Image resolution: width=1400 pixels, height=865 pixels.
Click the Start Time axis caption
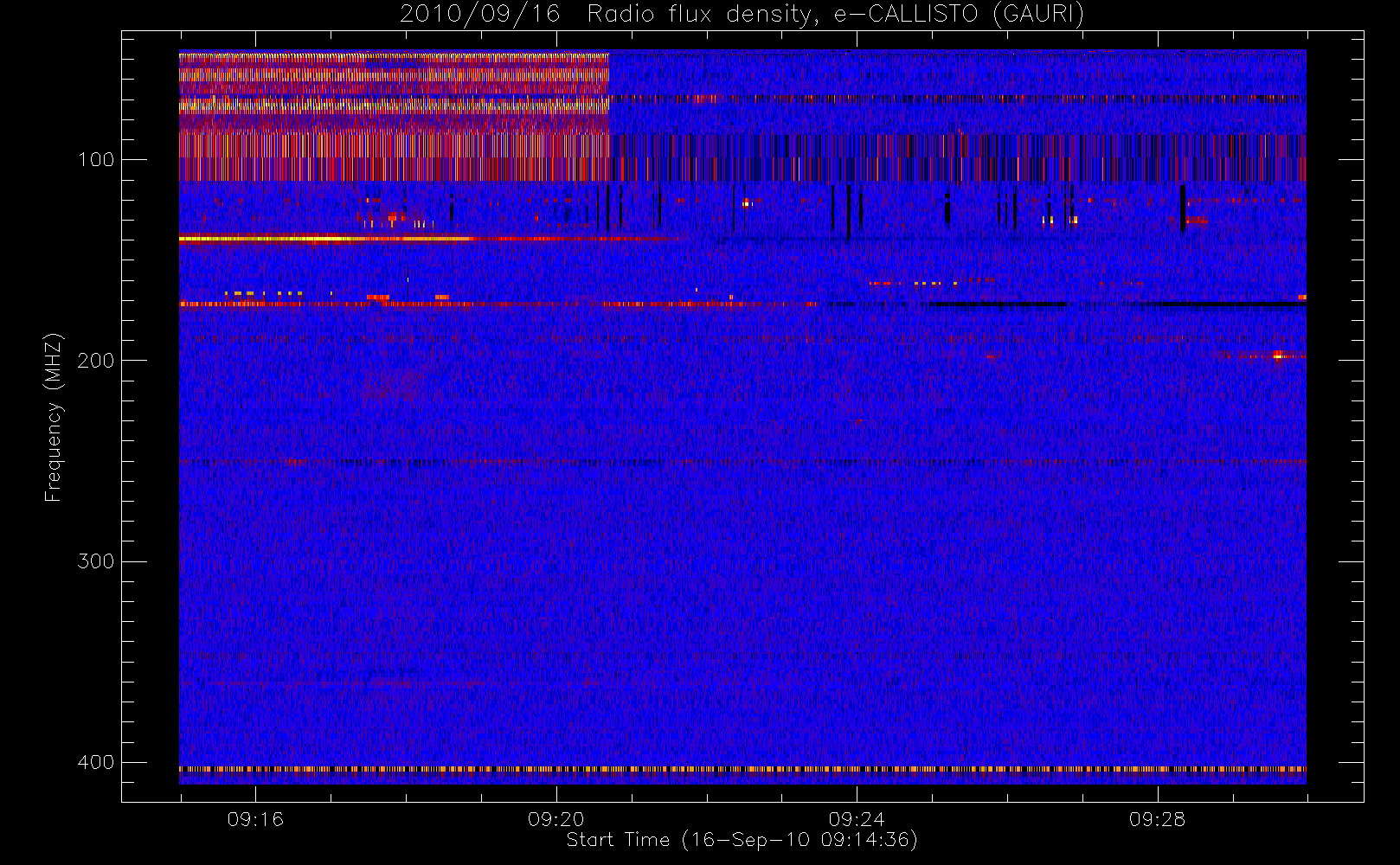pyautogui.click(x=742, y=840)
